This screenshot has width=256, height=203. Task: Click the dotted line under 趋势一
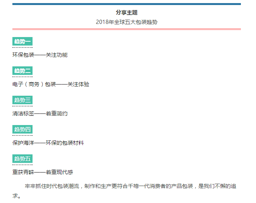pyautogui.click(x=22, y=47)
